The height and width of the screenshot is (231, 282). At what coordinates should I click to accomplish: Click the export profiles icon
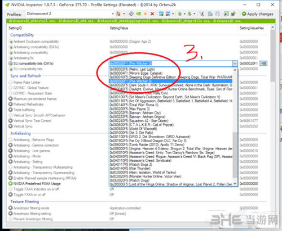click(180, 13)
